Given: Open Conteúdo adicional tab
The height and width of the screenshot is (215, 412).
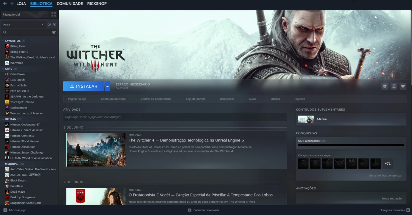Looking at the screenshot, I should click(x=114, y=99).
